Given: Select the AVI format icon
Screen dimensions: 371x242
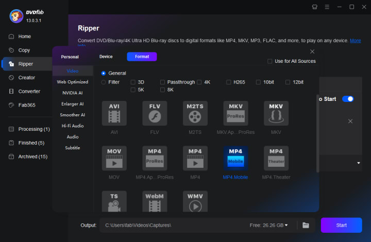Looking at the screenshot, I should click(x=114, y=113).
